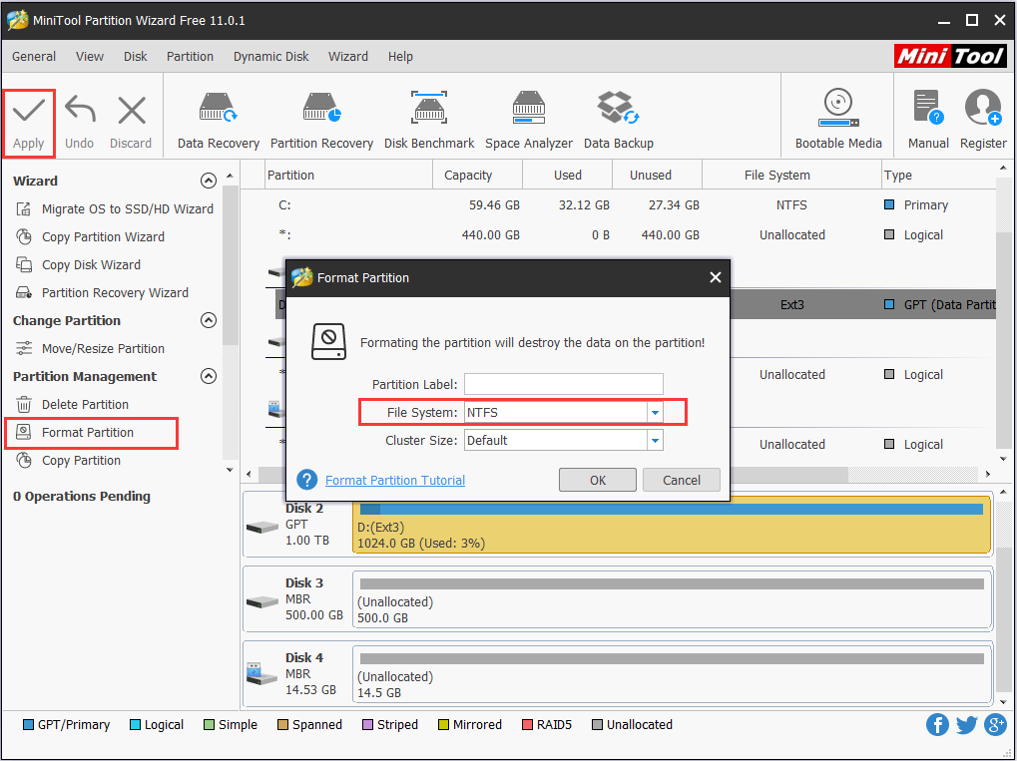Open the General menu
Screen dimensions: 1017x761
[x=34, y=57]
